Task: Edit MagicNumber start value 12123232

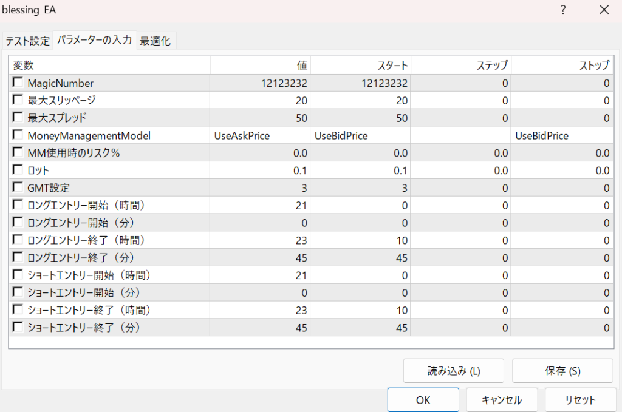Action: [360, 83]
